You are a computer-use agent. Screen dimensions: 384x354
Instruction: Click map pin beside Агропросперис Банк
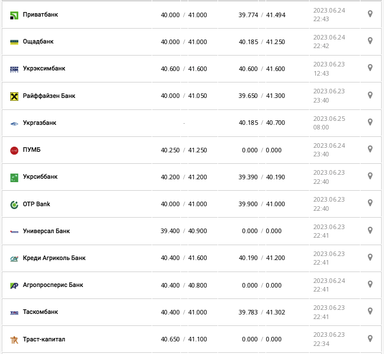370,284
